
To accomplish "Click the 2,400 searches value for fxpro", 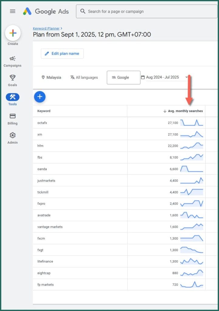I will [174, 204].
